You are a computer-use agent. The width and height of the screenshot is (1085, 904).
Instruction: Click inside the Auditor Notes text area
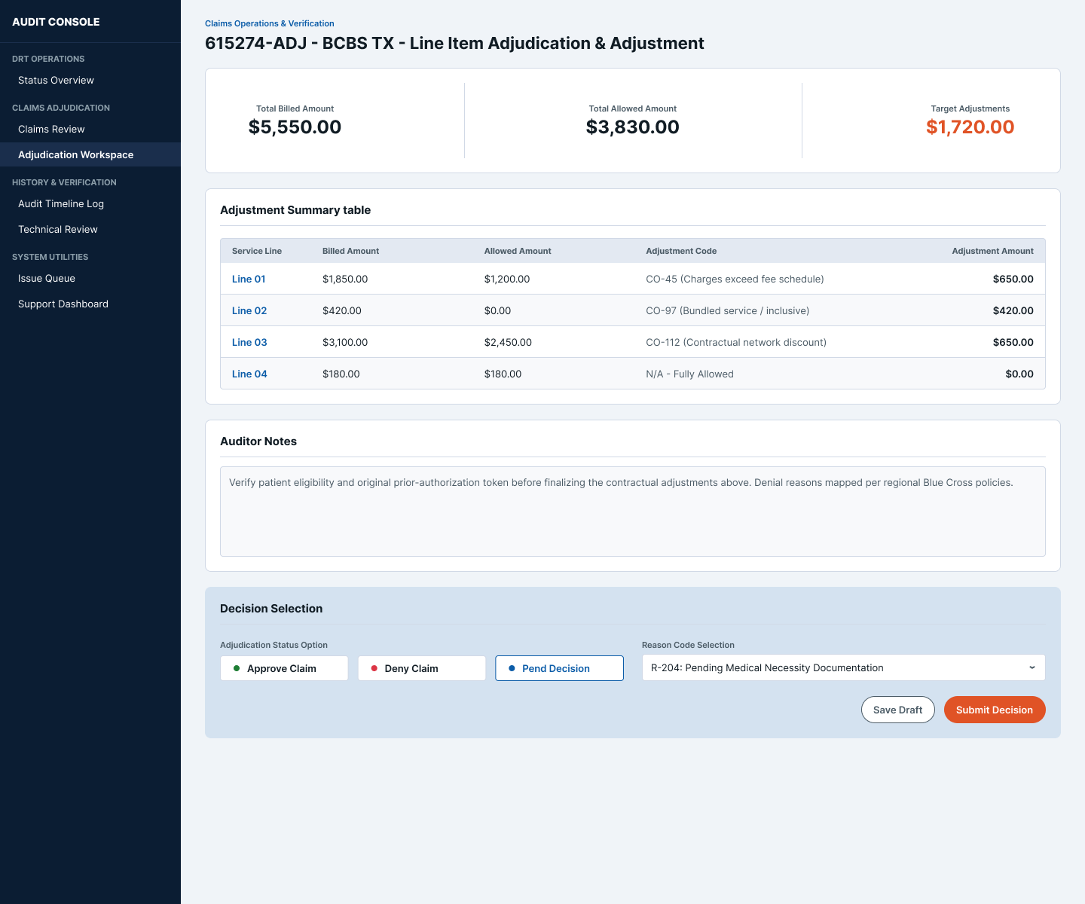[x=633, y=512]
